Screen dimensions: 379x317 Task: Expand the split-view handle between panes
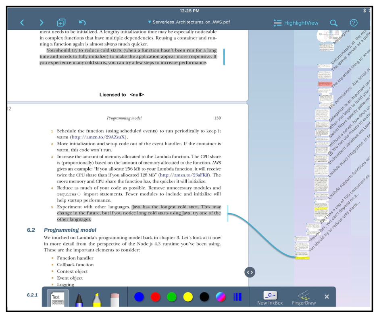pyautogui.click(x=250, y=272)
